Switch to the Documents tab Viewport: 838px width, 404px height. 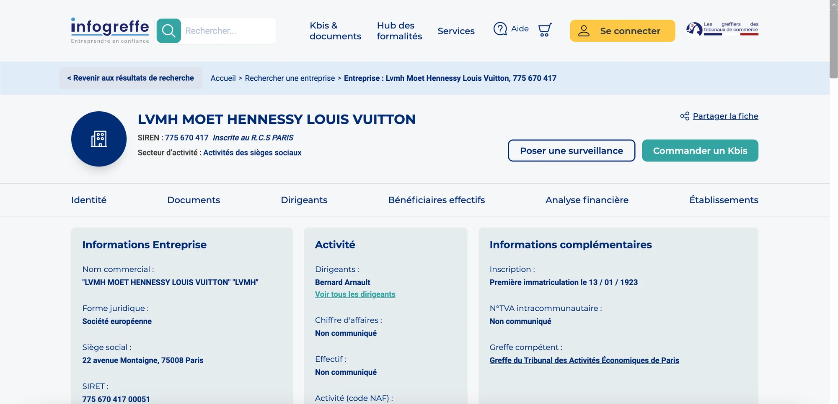[x=194, y=200]
